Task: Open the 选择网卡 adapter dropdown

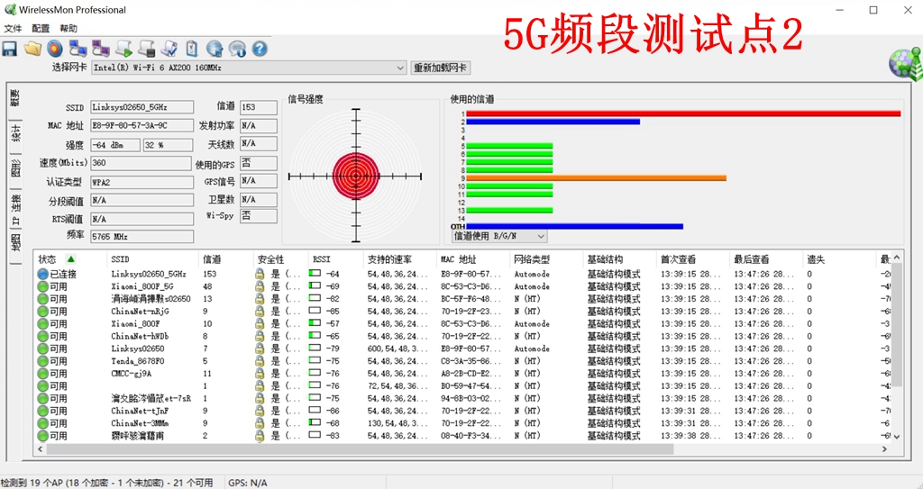Action: [400, 68]
